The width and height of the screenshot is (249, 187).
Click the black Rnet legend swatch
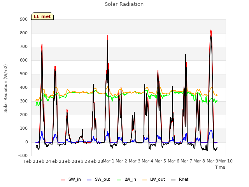click(x=174, y=180)
